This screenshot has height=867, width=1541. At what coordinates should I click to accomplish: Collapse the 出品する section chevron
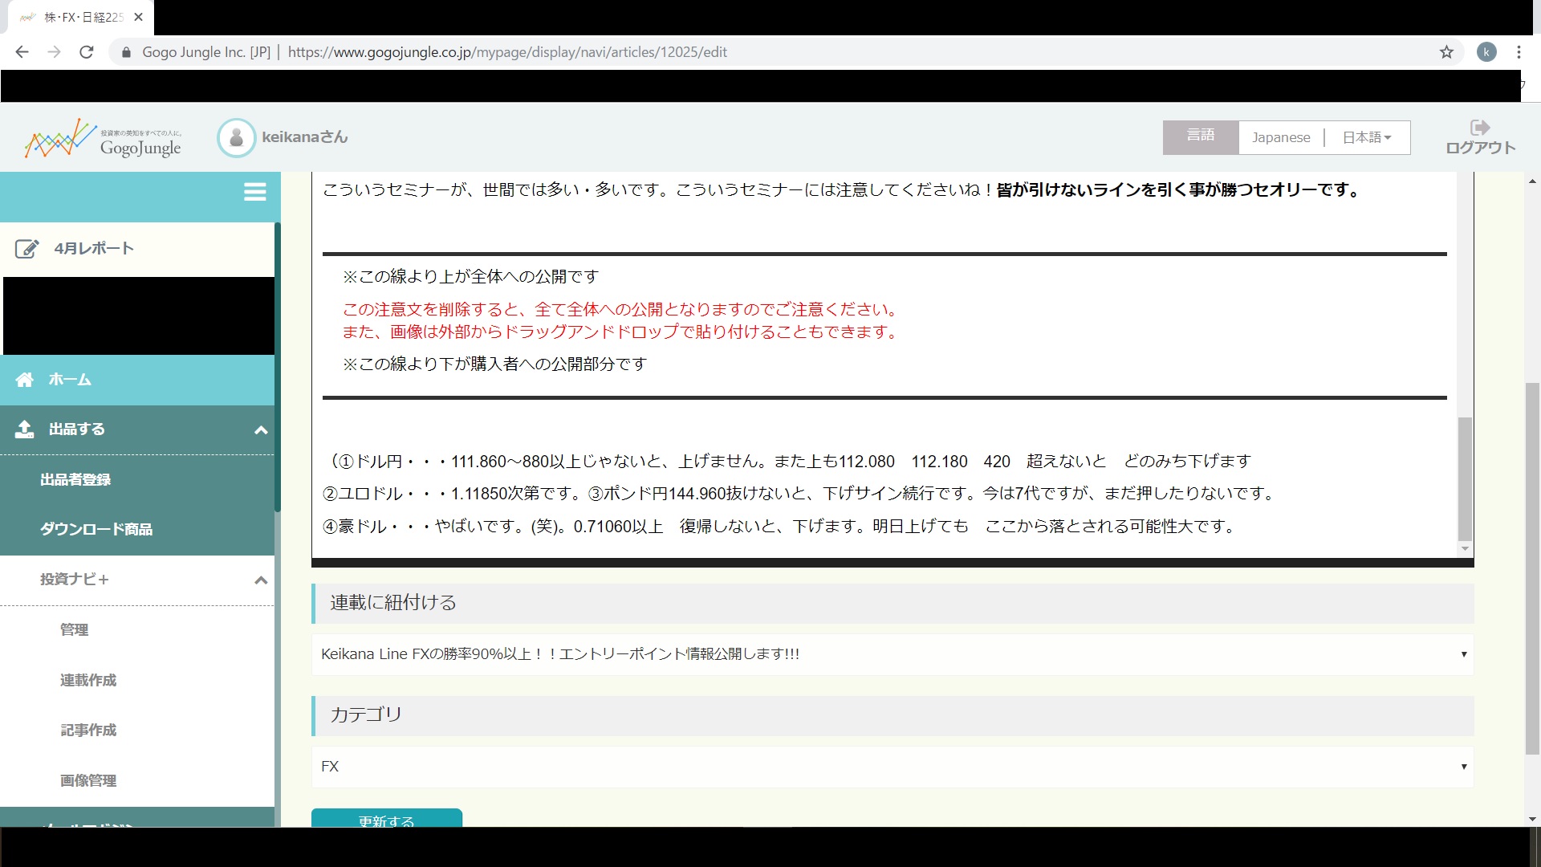[260, 430]
